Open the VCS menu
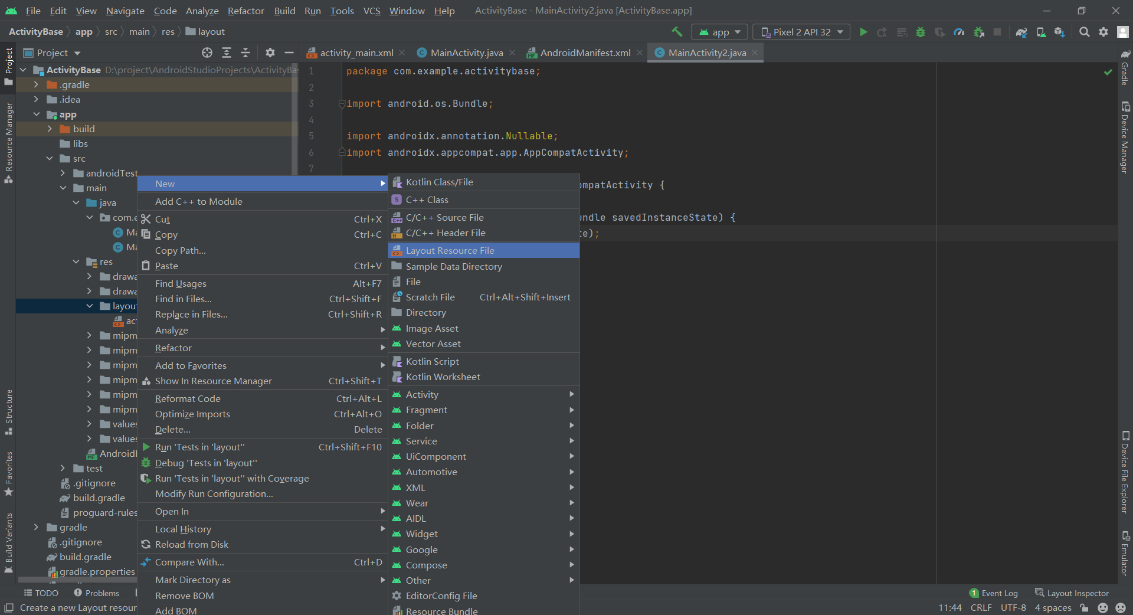Viewport: 1133px width, 615px height. pos(372,11)
